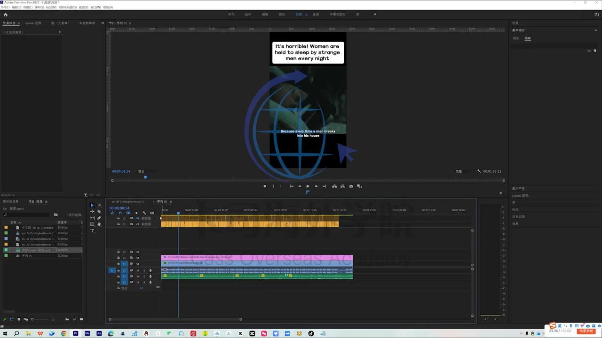Image resolution: width=602 pixels, height=338 pixels.
Task: Expand the workspace overflow chevron in top bar
Action: 375,15
